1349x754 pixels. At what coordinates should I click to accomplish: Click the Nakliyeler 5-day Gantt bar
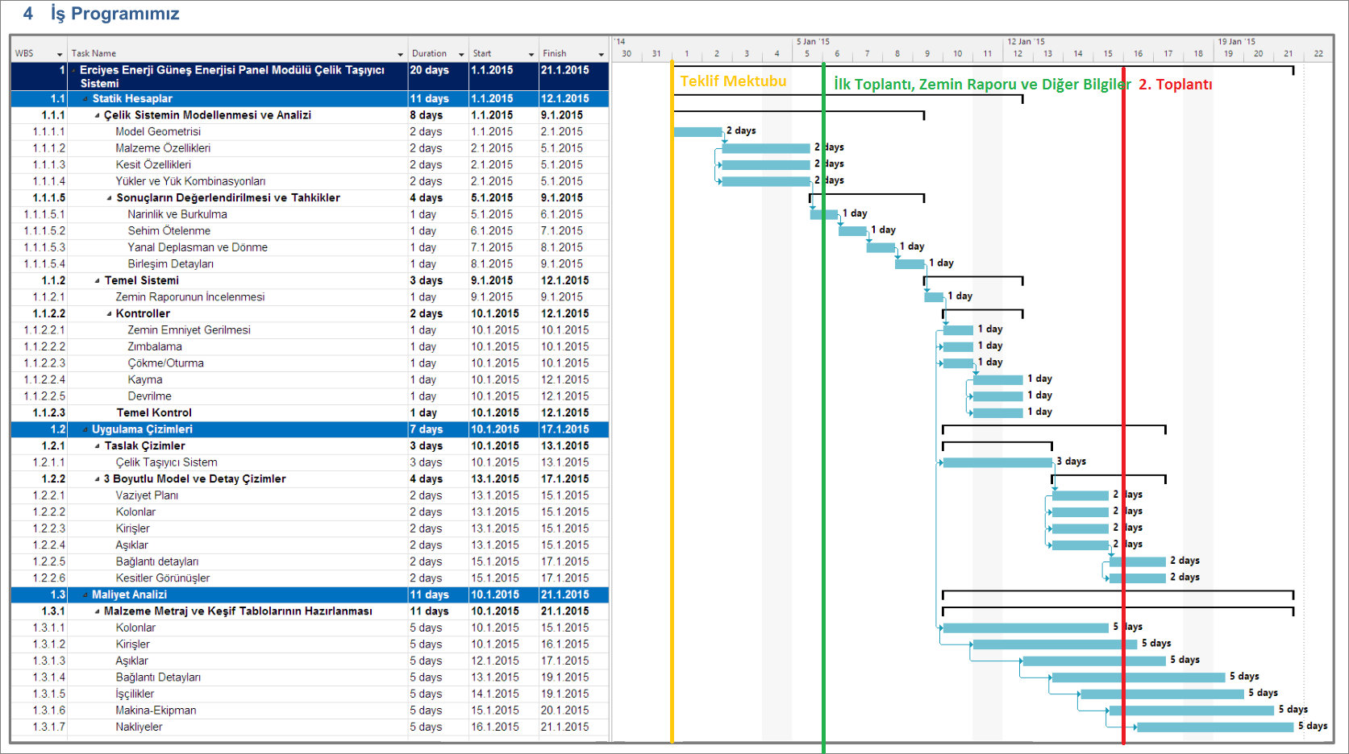1214,727
